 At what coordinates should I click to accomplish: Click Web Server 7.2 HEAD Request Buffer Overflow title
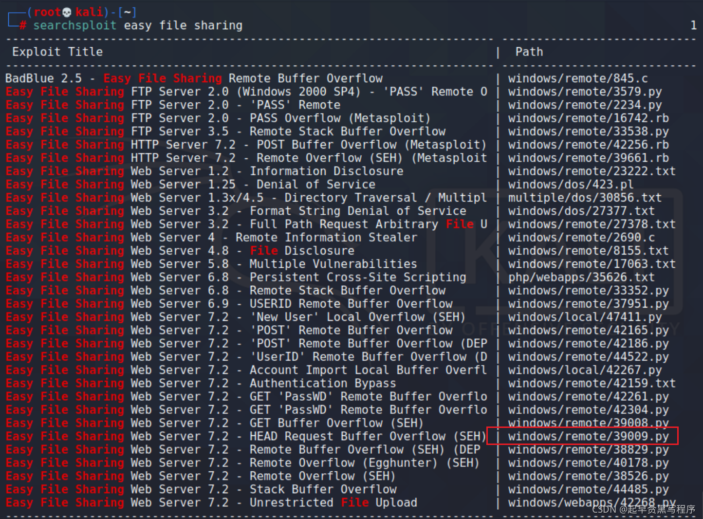(x=246, y=436)
